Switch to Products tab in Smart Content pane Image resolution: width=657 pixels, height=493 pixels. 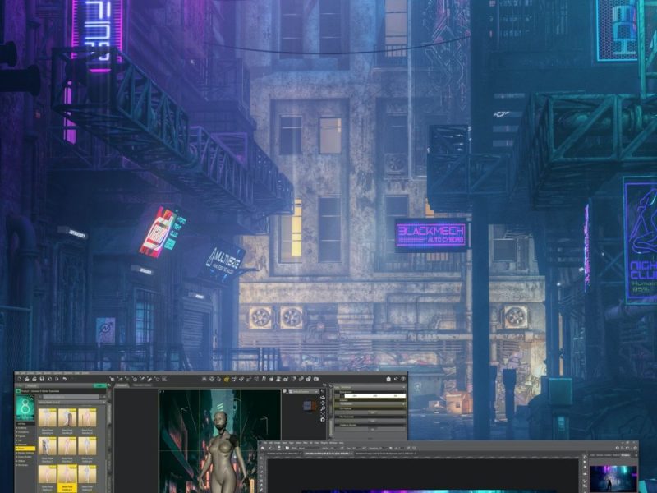pos(31,385)
